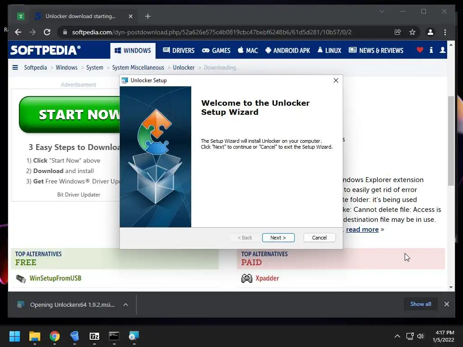The height and width of the screenshot is (347, 463).
Task: Open the hamburger menu in breadcrumb bar
Action: click(15, 67)
